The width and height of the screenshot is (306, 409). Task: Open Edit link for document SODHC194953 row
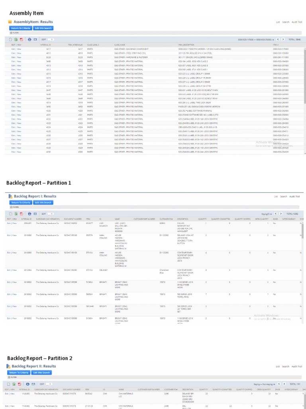pos(9,223)
